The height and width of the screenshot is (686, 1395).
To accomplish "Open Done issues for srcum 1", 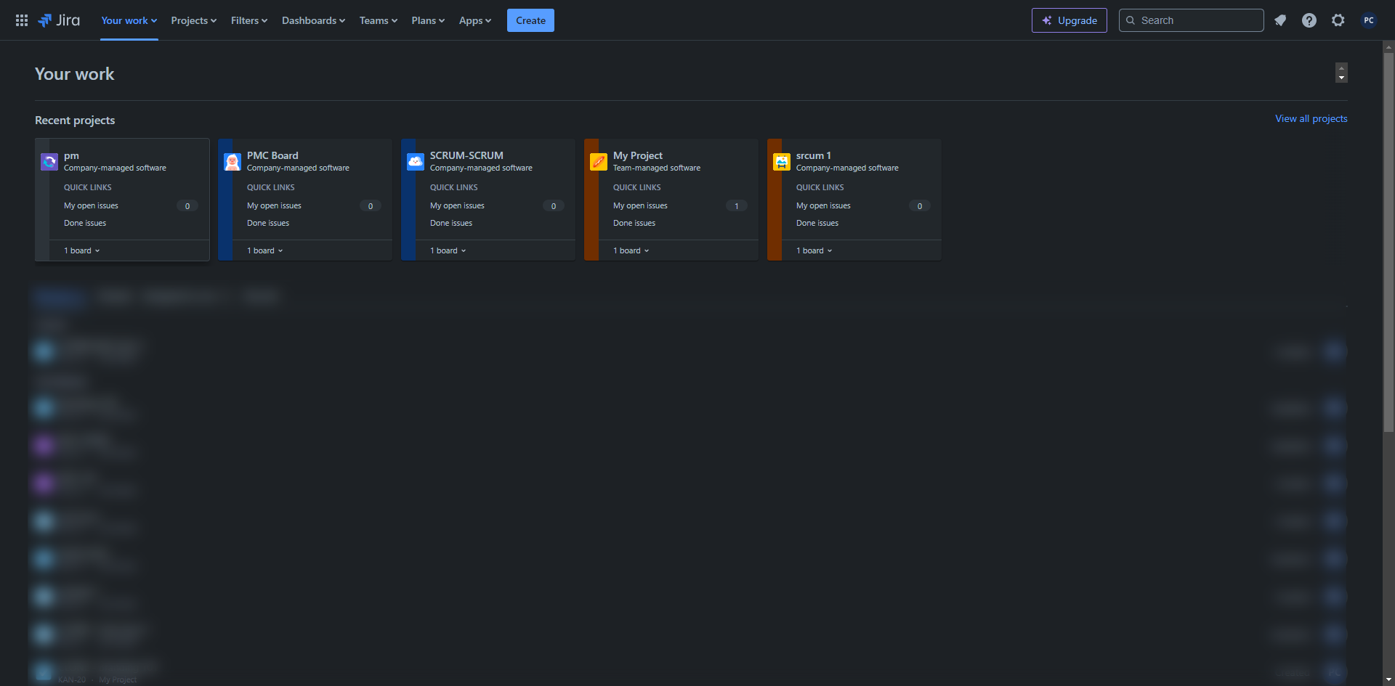I will click(x=817, y=223).
